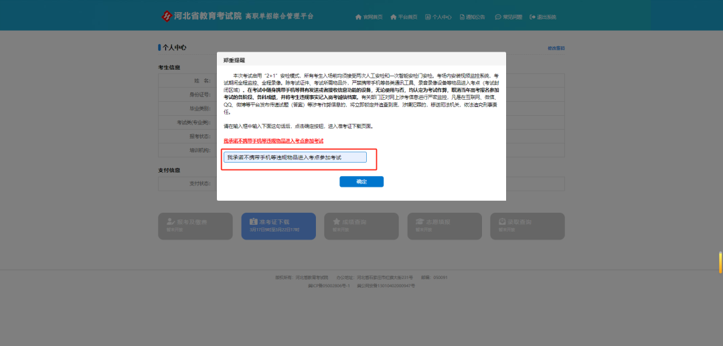Click the 河北省教育考试院 logo
Viewport: 723px width, 346px height.
202,16
